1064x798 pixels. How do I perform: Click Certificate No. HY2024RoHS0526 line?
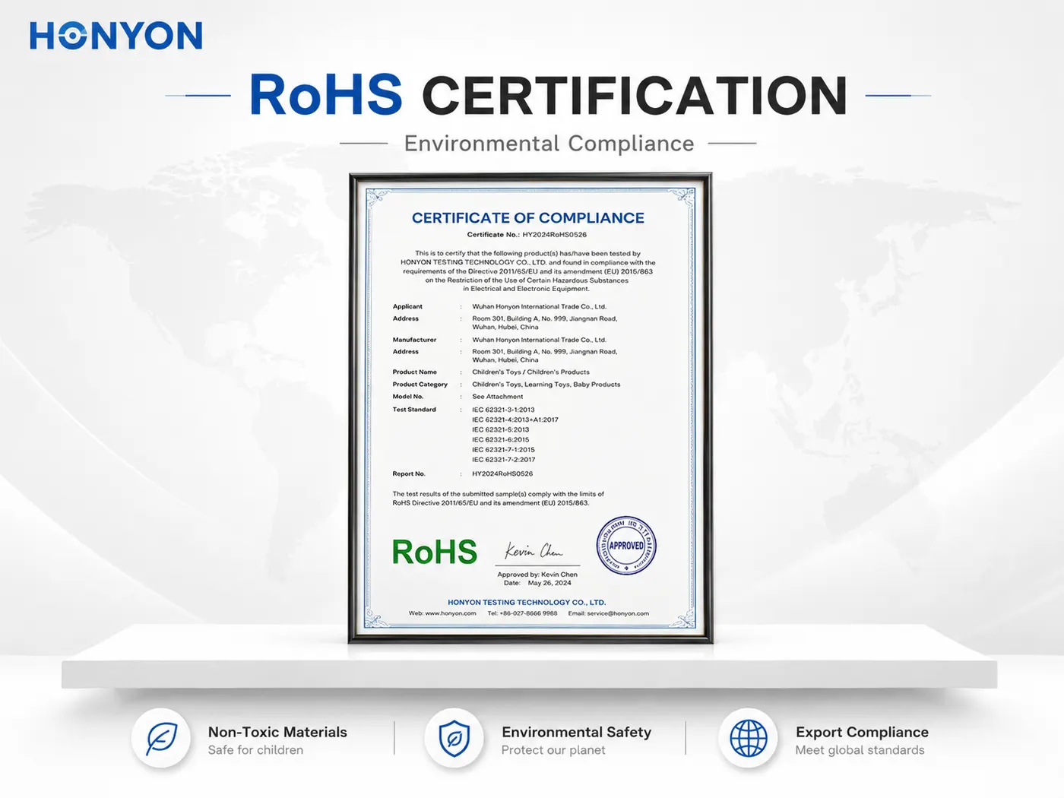coord(527,235)
